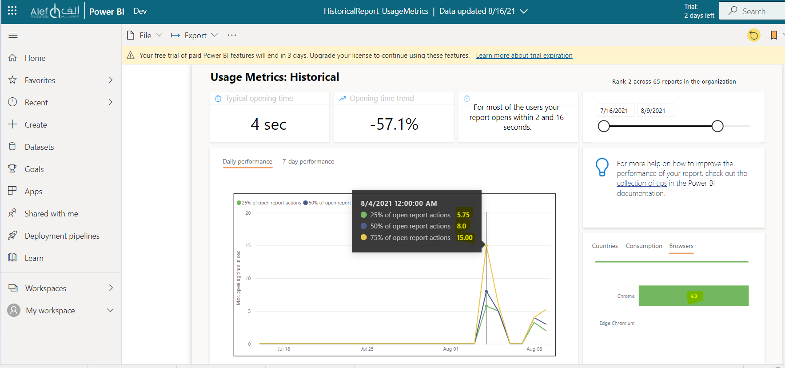This screenshot has width=785, height=368.
Task: Click the Rank 2 across 65 reports text
Action: 674,81
